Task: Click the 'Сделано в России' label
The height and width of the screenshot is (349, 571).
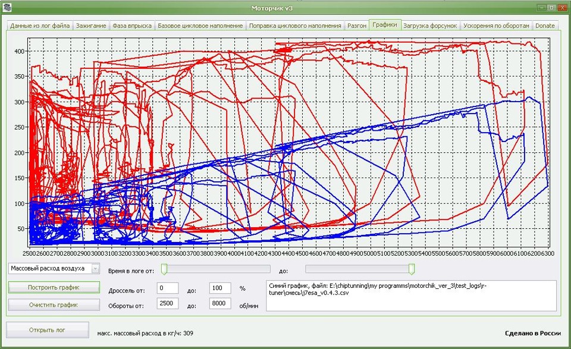Action: coord(533,333)
